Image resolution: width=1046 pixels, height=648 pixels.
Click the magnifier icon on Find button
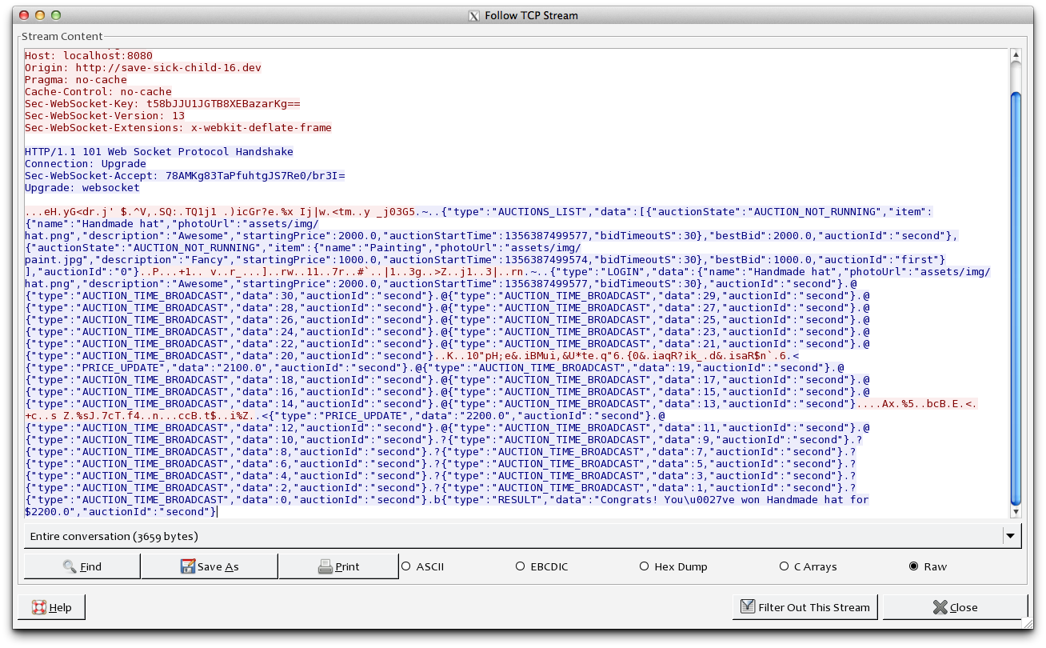pos(70,566)
